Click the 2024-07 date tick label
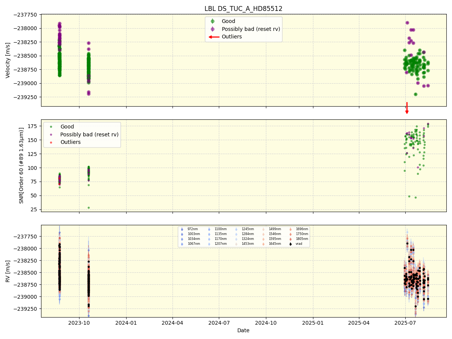The width and height of the screenshot is (452, 339). point(219,323)
